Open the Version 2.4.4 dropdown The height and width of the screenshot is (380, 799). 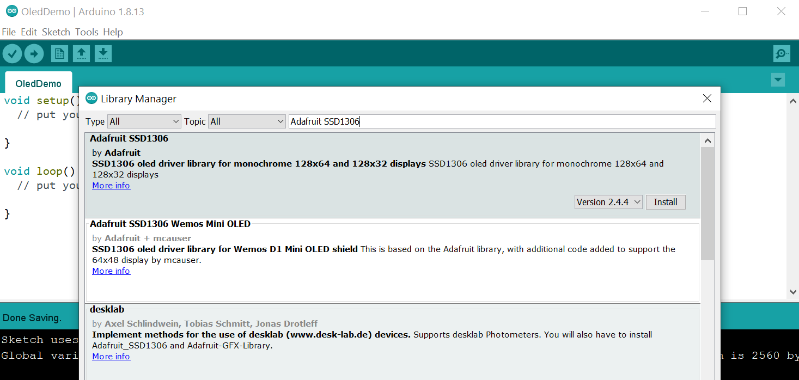pyautogui.click(x=608, y=202)
